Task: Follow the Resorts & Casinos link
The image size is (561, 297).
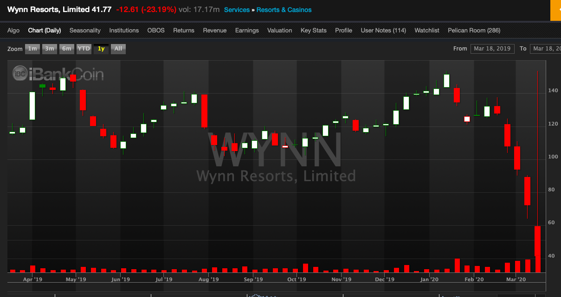Action: pyautogui.click(x=284, y=10)
